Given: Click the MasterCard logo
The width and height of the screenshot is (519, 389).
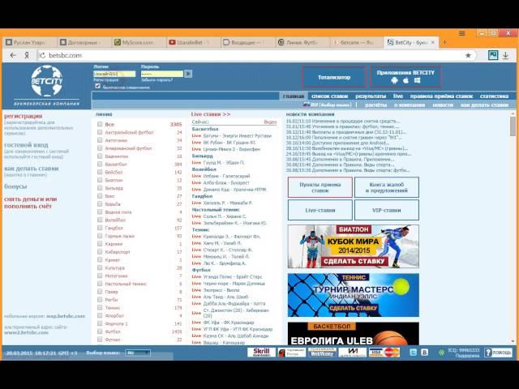Looking at the screenshot, I should click(x=392, y=353).
